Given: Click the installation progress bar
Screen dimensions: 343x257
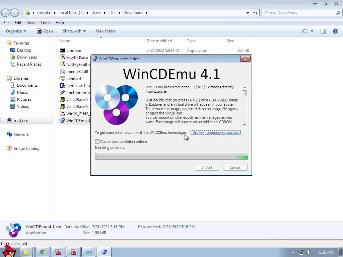Looking at the screenshot, I should [x=171, y=156].
